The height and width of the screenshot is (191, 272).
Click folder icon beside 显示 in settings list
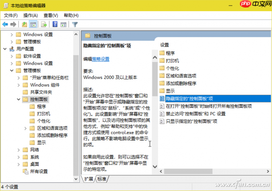(162, 91)
